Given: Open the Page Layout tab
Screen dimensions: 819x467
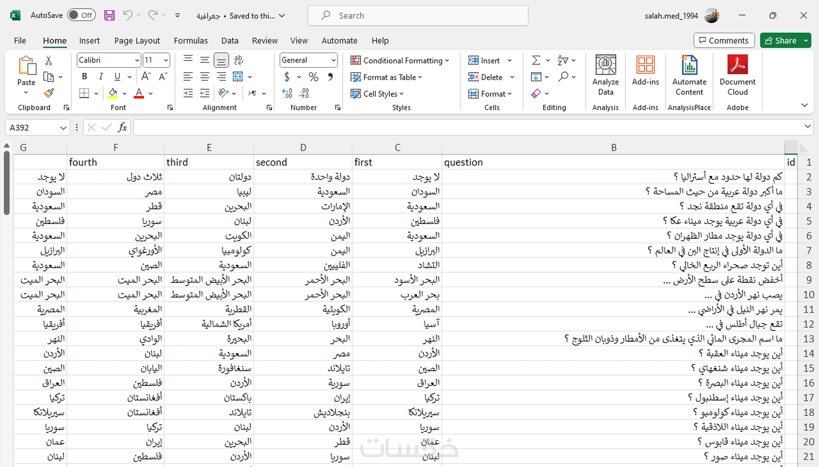Looking at the screenshot, I should [137, 41].
